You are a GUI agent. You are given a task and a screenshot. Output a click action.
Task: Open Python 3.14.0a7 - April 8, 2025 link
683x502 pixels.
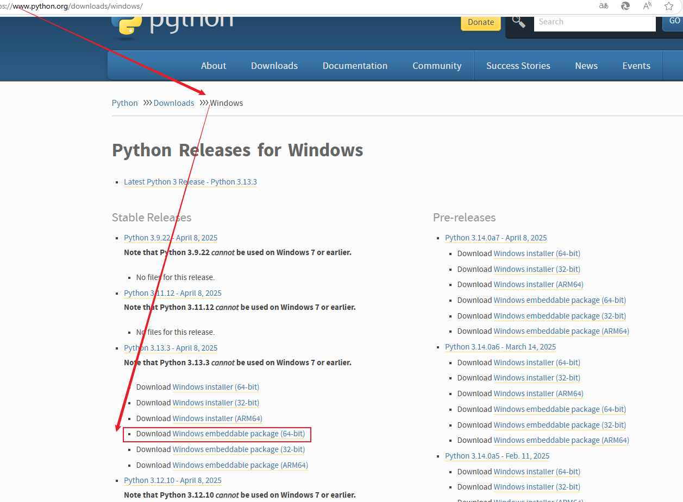click(496, 238)
